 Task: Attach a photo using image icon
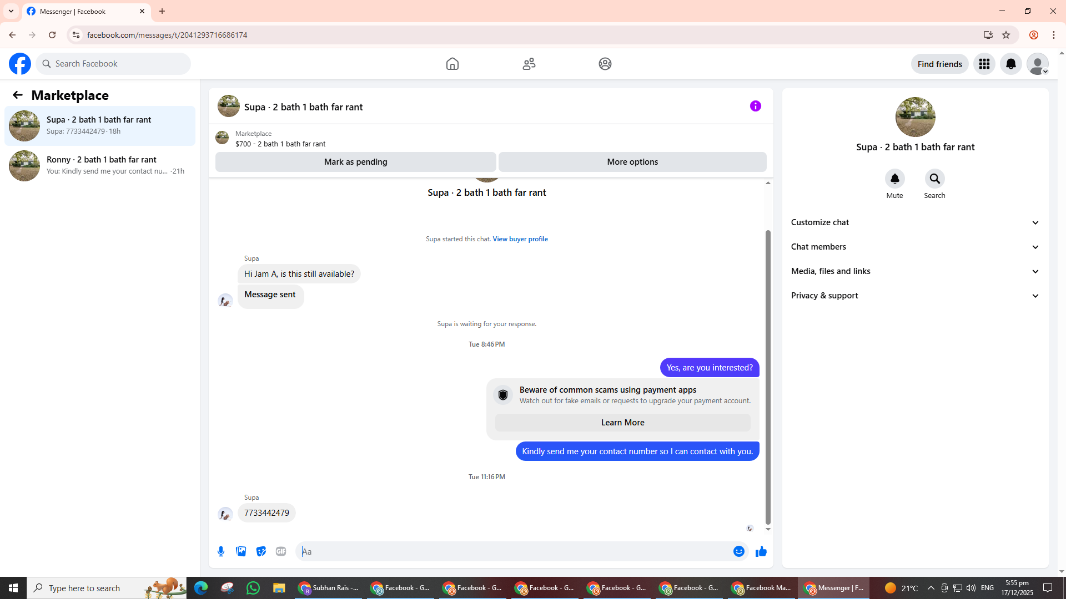click(x=241, y=551)
